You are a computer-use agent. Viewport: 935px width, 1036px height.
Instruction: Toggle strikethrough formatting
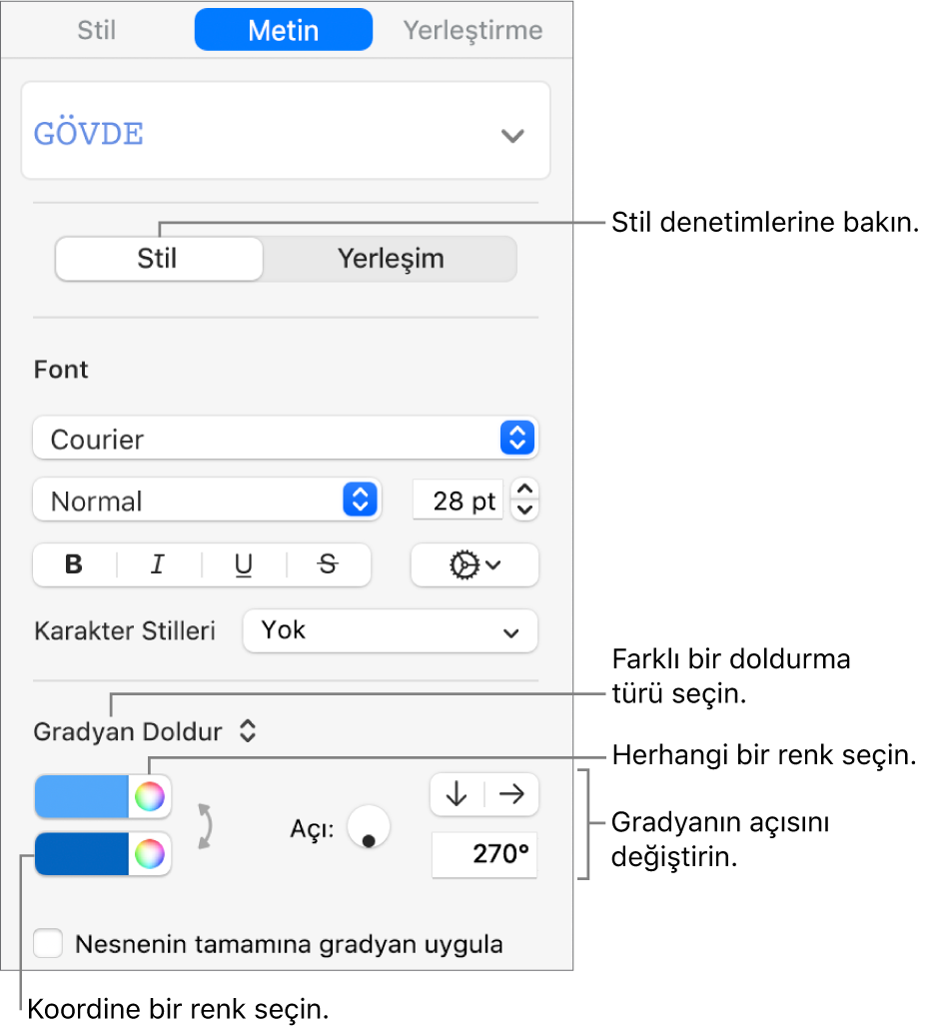click(x=328, y=564)
